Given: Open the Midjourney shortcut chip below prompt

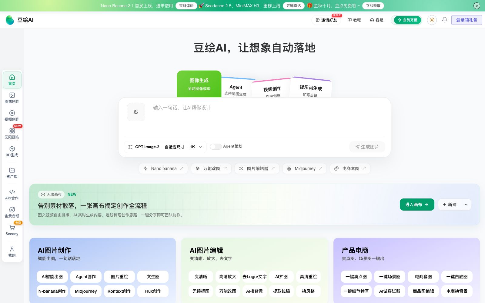Looking at the screenshot, I should click(x=305, y=168).
